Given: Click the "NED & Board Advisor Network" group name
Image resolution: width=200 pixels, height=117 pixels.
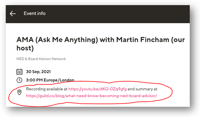Looking at the screenshot, I should (41, 59).
